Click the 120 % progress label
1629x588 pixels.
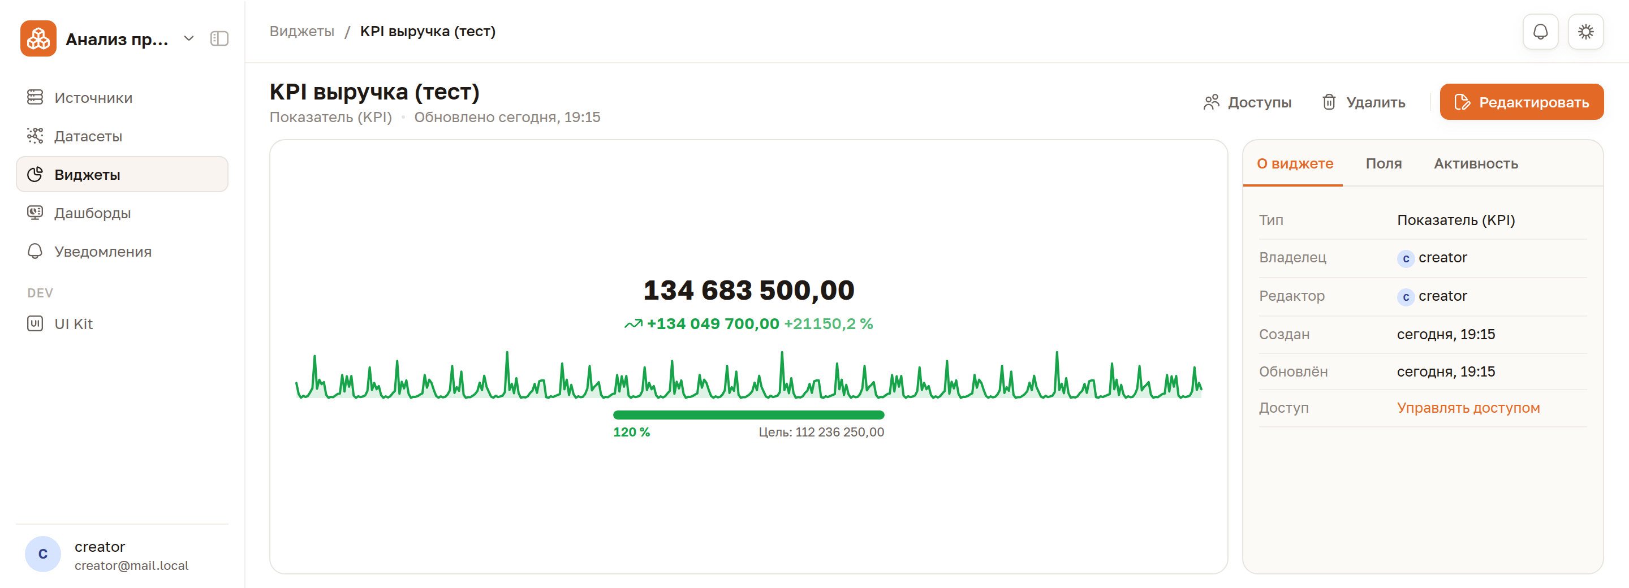[631, 432]
